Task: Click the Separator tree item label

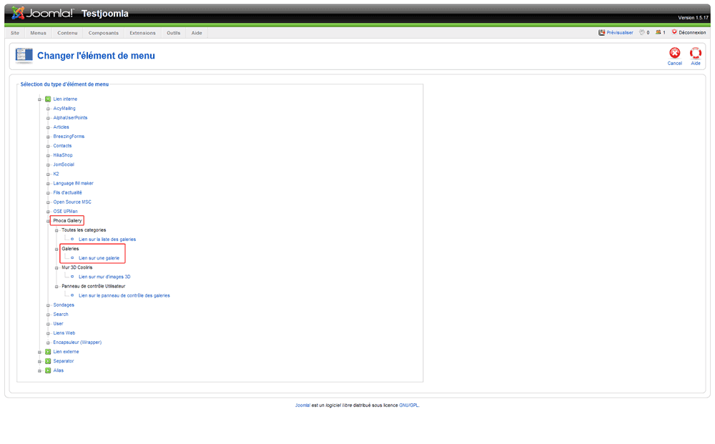Action: (64, 361)
